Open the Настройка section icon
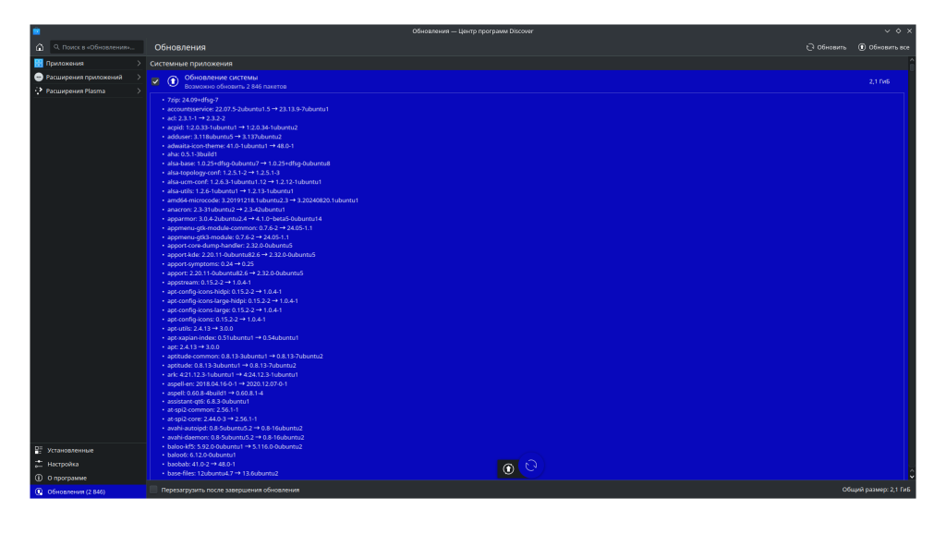The width and height of the screenshot is (946, 534). click(x=39, y=464)
